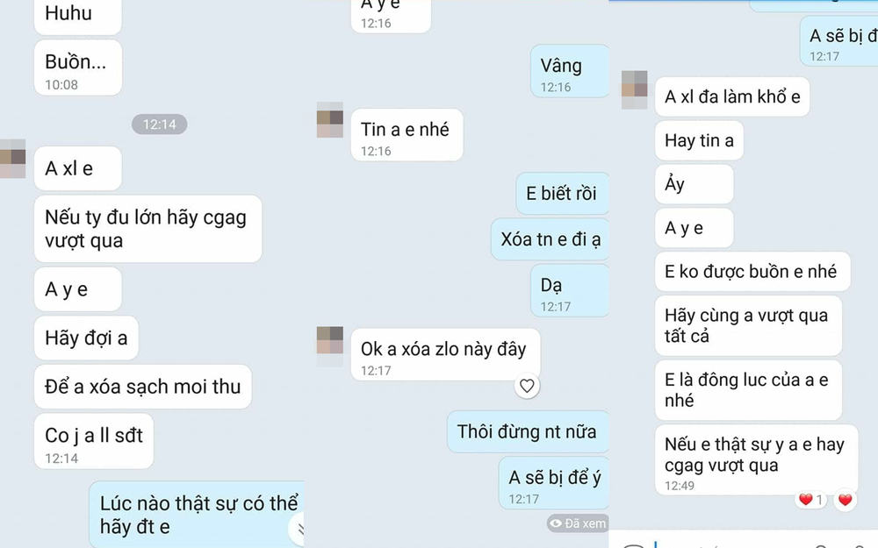Select the 'Để a xóa sạch moi thu' bubble

pos(143,387)
